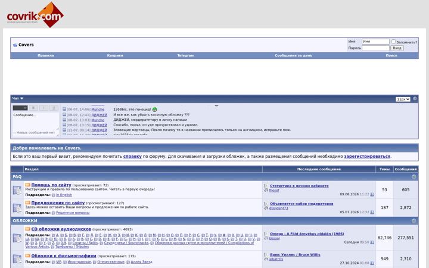Viewport: 429px width, 268px height.
Task: Click orange folder icon before Помощь по сайту
Action: coord(27,185)
